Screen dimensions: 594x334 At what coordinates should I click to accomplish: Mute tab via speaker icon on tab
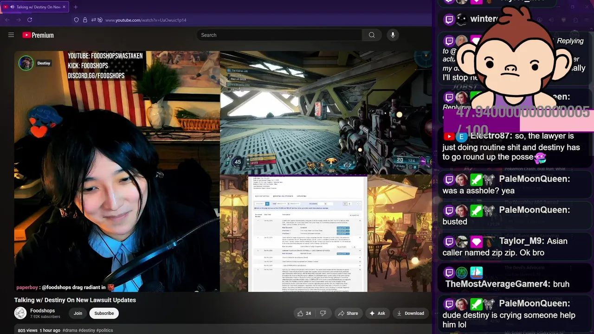coord(12,7)
